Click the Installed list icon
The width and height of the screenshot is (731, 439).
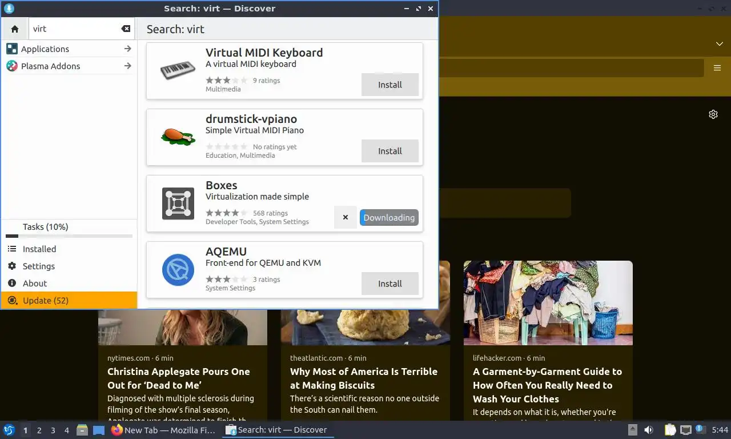(x=12, y=249)
